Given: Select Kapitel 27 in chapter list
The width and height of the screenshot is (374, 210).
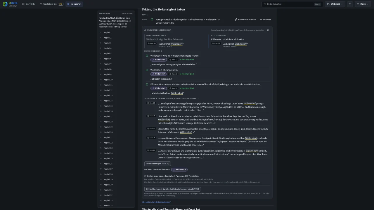Looking at the screenshot, I should 116,169.
